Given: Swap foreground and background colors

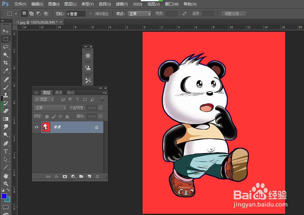Looking at the screenshot, I should pyautogui.click(x=8, y=190).
